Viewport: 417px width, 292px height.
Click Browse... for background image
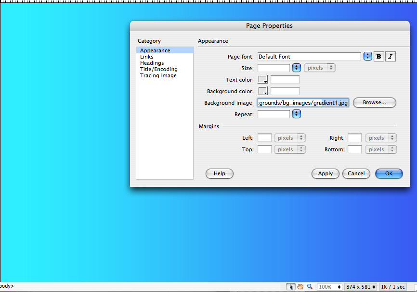[x=374, y=103]
